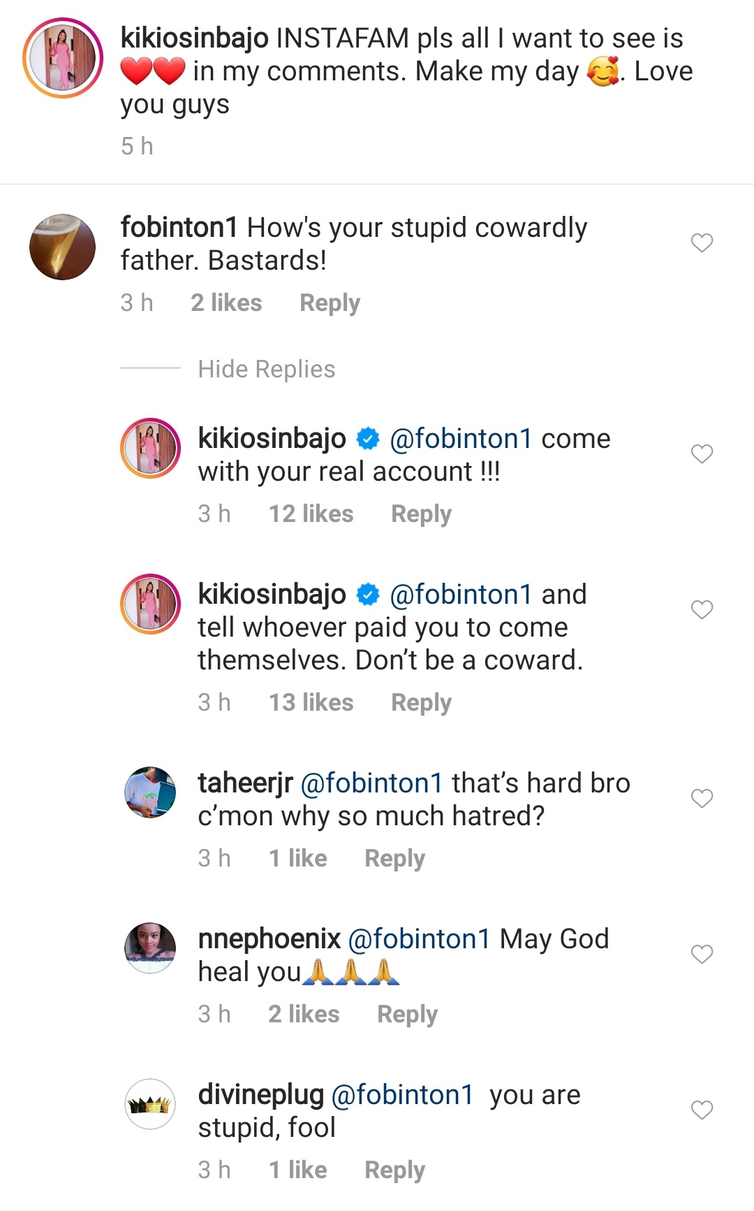The width and height of the screenshot is (754, 1211).
Task: Open kikiosinbajo's profile picture at top
Action: pyautogui.click(x=63, y=58)
